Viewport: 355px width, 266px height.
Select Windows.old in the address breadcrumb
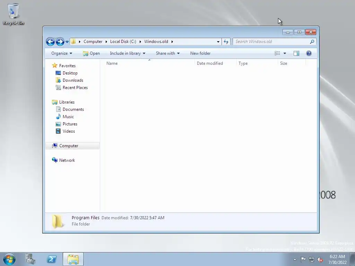point(156,42)
